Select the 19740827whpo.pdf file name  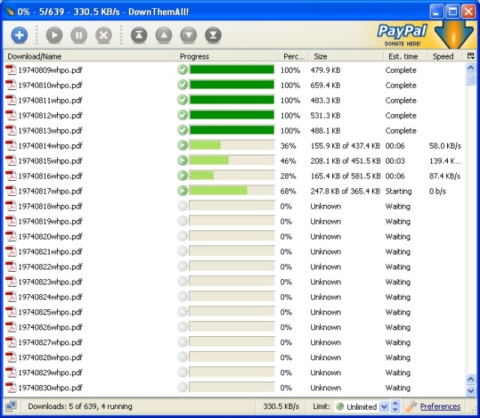(x=50, y=342)
